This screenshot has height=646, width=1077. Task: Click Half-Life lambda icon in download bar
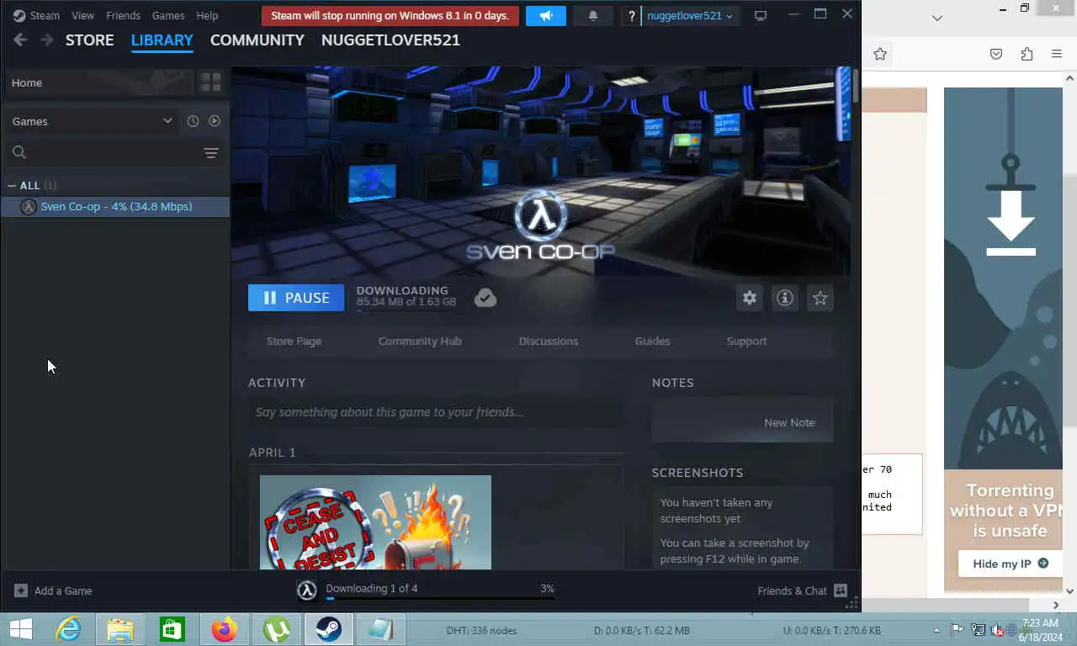pos(307,590)
